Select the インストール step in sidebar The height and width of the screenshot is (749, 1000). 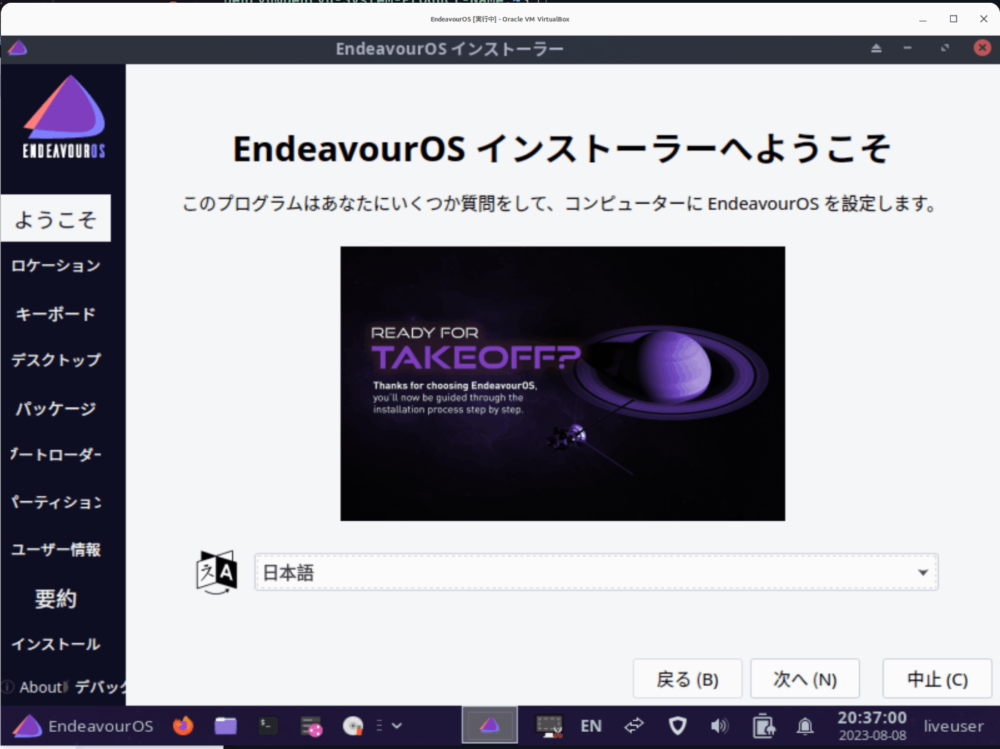tap(56, 644)
